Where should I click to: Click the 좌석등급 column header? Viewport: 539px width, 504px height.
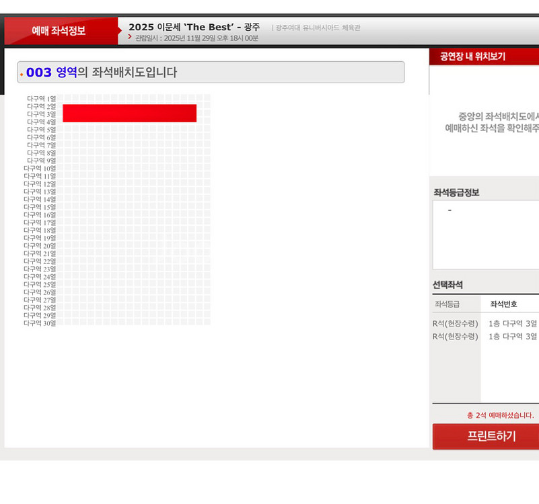tap(447, 304)
